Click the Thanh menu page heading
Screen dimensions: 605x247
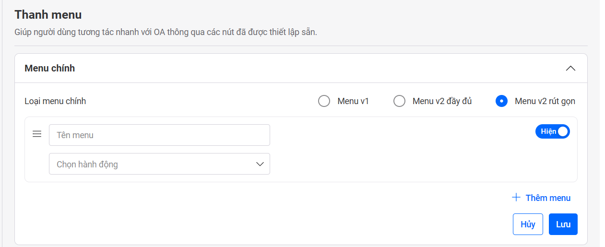point(48,15)
